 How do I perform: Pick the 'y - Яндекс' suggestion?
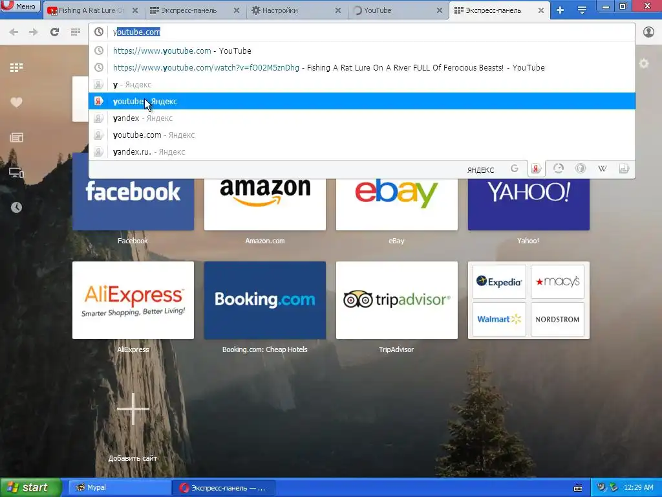(x=362, y=85)
